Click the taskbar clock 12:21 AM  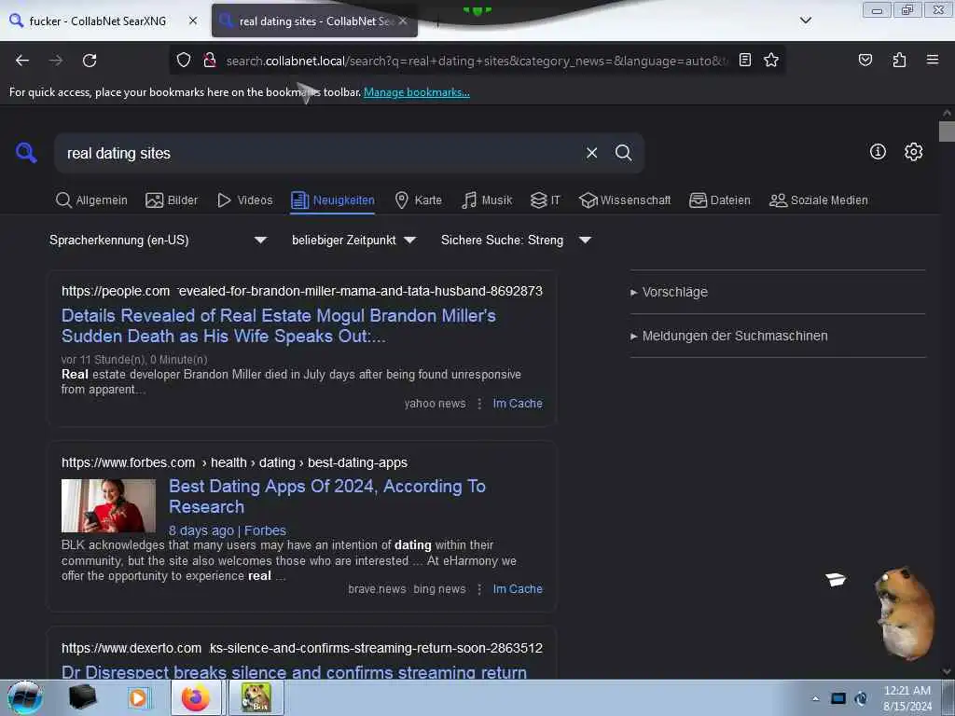[x=907, y=691]
